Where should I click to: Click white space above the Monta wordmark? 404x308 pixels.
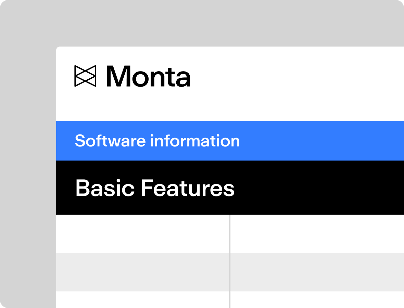[x=148, y=55]
